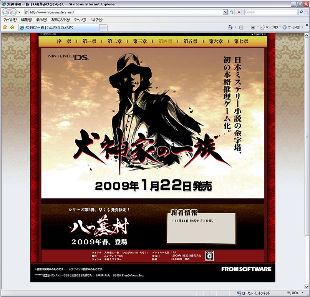Click the RSS feeds icon
Image resolution: width=310 pixels, height=297 pixels.
(241, 28)
